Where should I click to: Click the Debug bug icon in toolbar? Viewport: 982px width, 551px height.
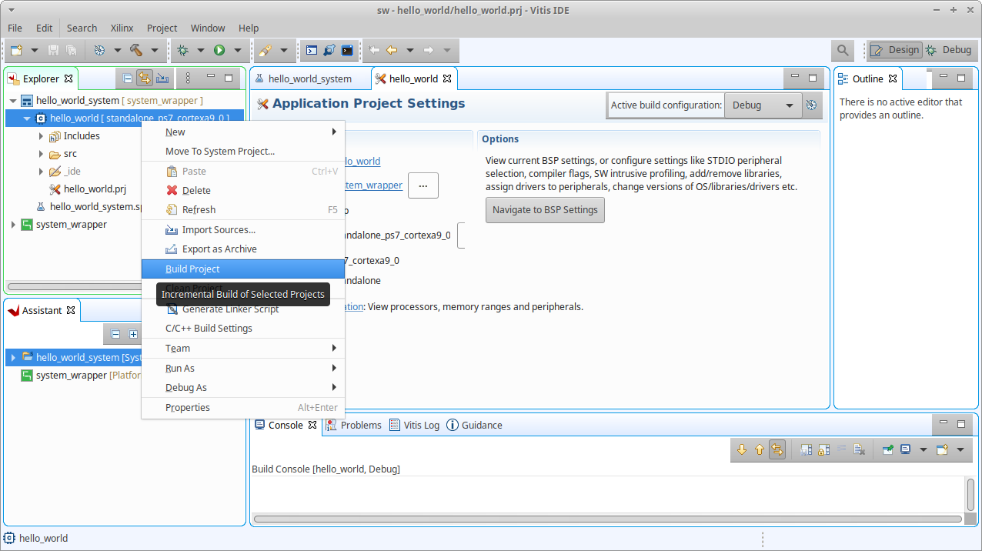pos(182,50)
